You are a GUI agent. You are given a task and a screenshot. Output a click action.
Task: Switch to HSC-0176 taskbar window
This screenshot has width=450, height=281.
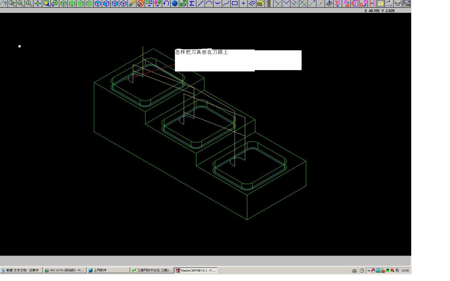click(x=65, y=270)
